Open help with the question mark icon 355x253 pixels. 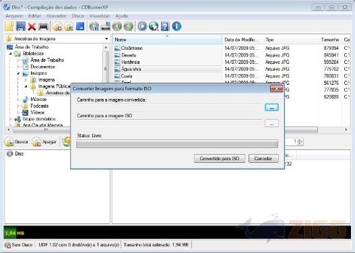click(x=165, y=26)
